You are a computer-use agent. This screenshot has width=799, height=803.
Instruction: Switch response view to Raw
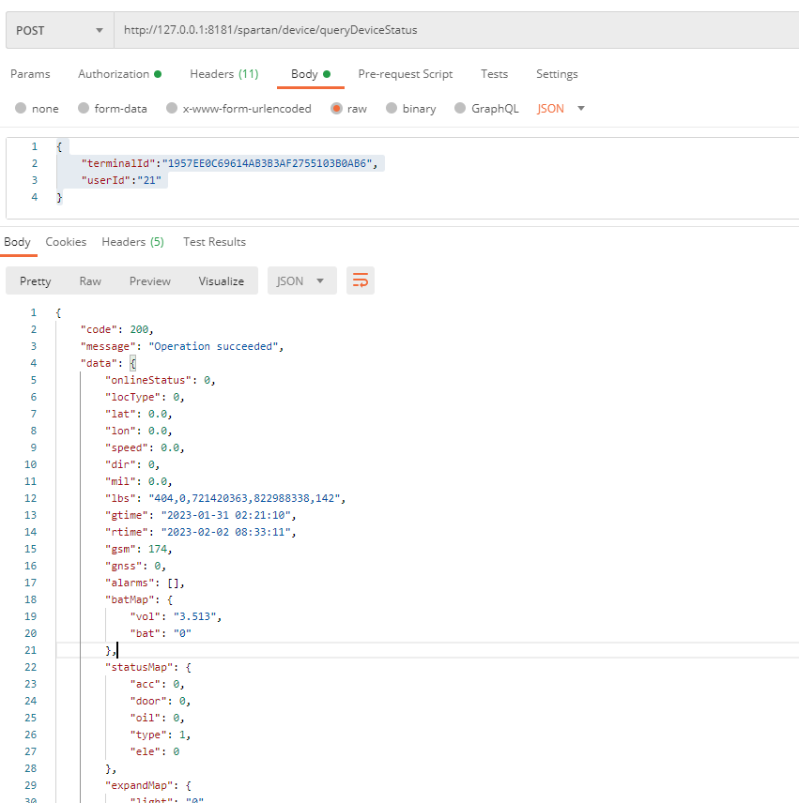(x=90, y=280)
